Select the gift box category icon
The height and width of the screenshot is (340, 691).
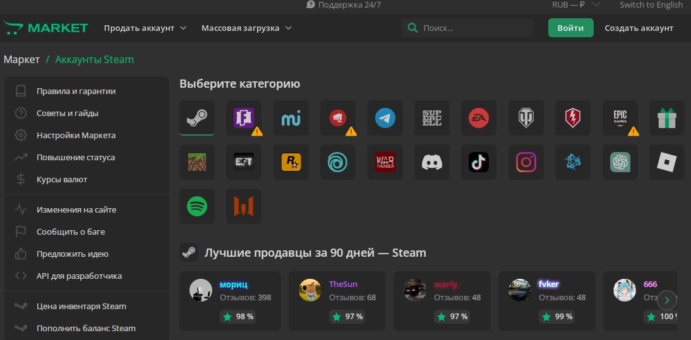pyautogui.click(x=667, y=118)
